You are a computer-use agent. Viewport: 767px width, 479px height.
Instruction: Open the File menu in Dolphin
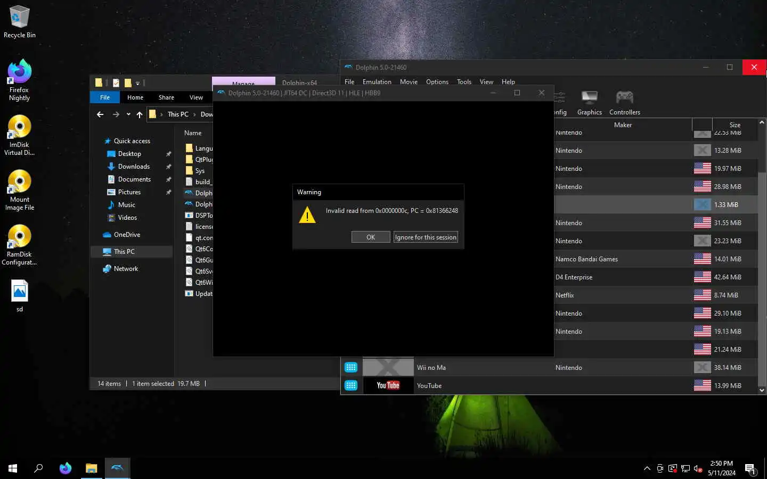[349, 82]
